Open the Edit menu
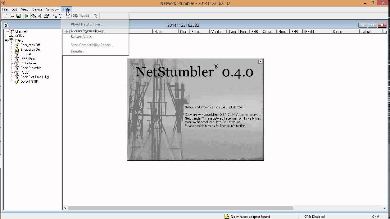 [14, 9]
